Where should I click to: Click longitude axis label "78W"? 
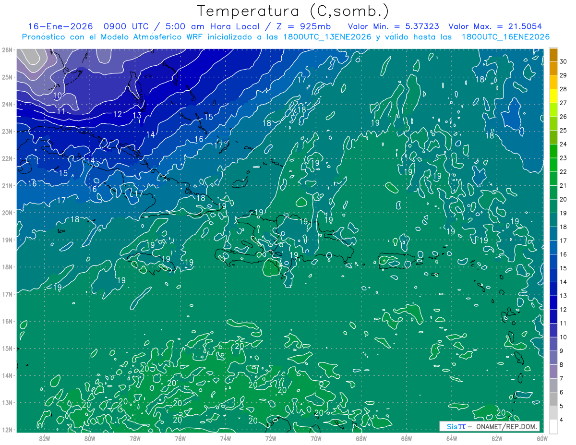pos(135,438)
